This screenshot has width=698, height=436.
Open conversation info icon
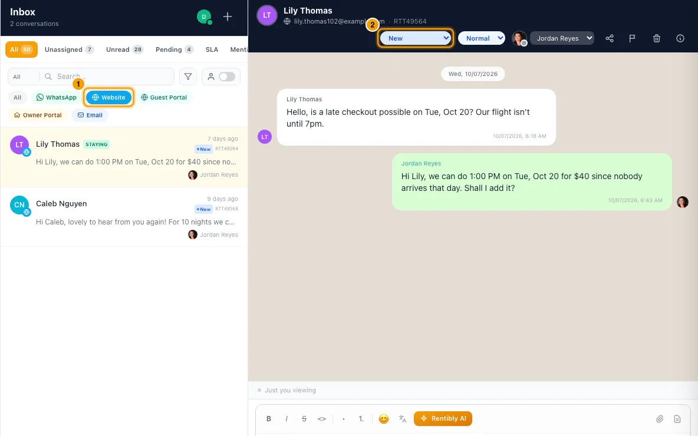pyautogui.click(x=680, y=38)
